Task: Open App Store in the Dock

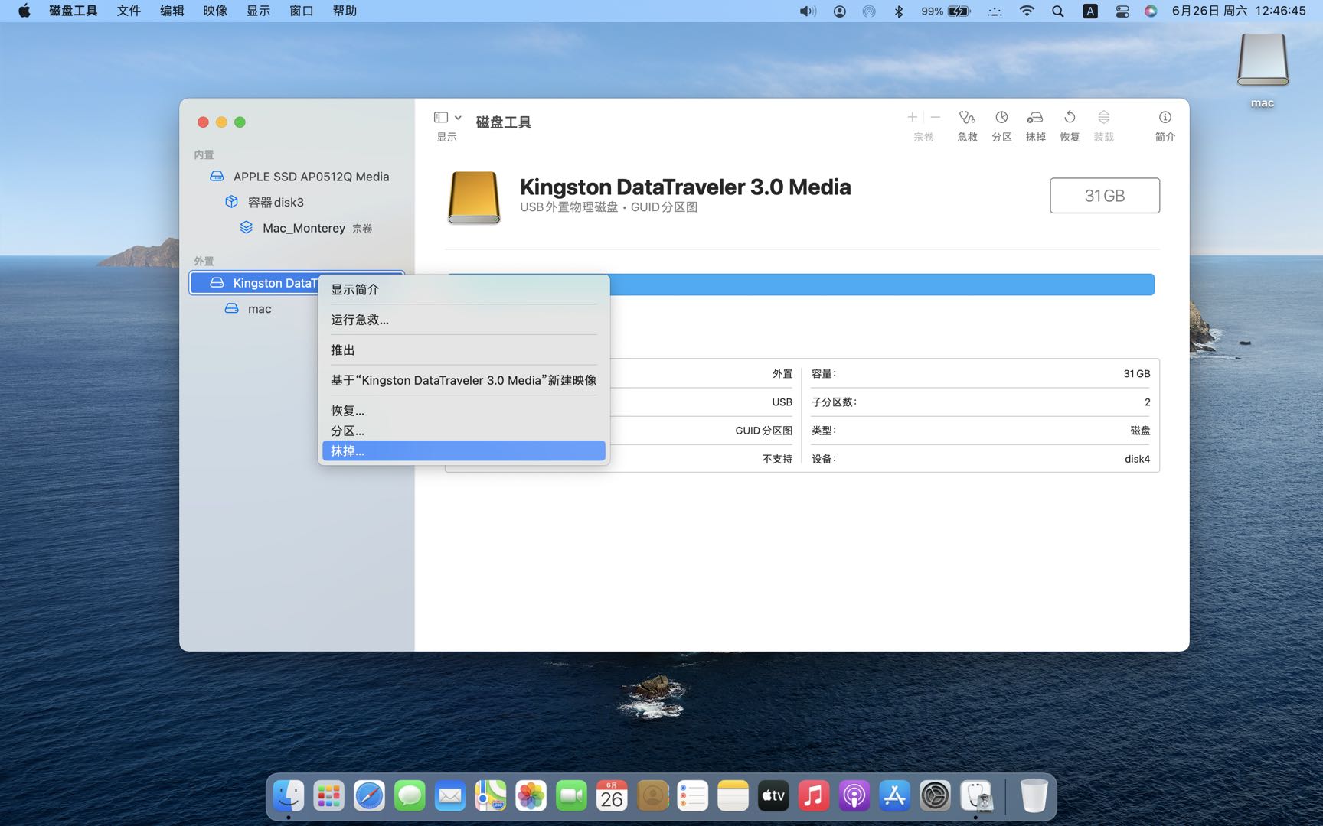Action: pyautogui.click(x=894, y=796)
